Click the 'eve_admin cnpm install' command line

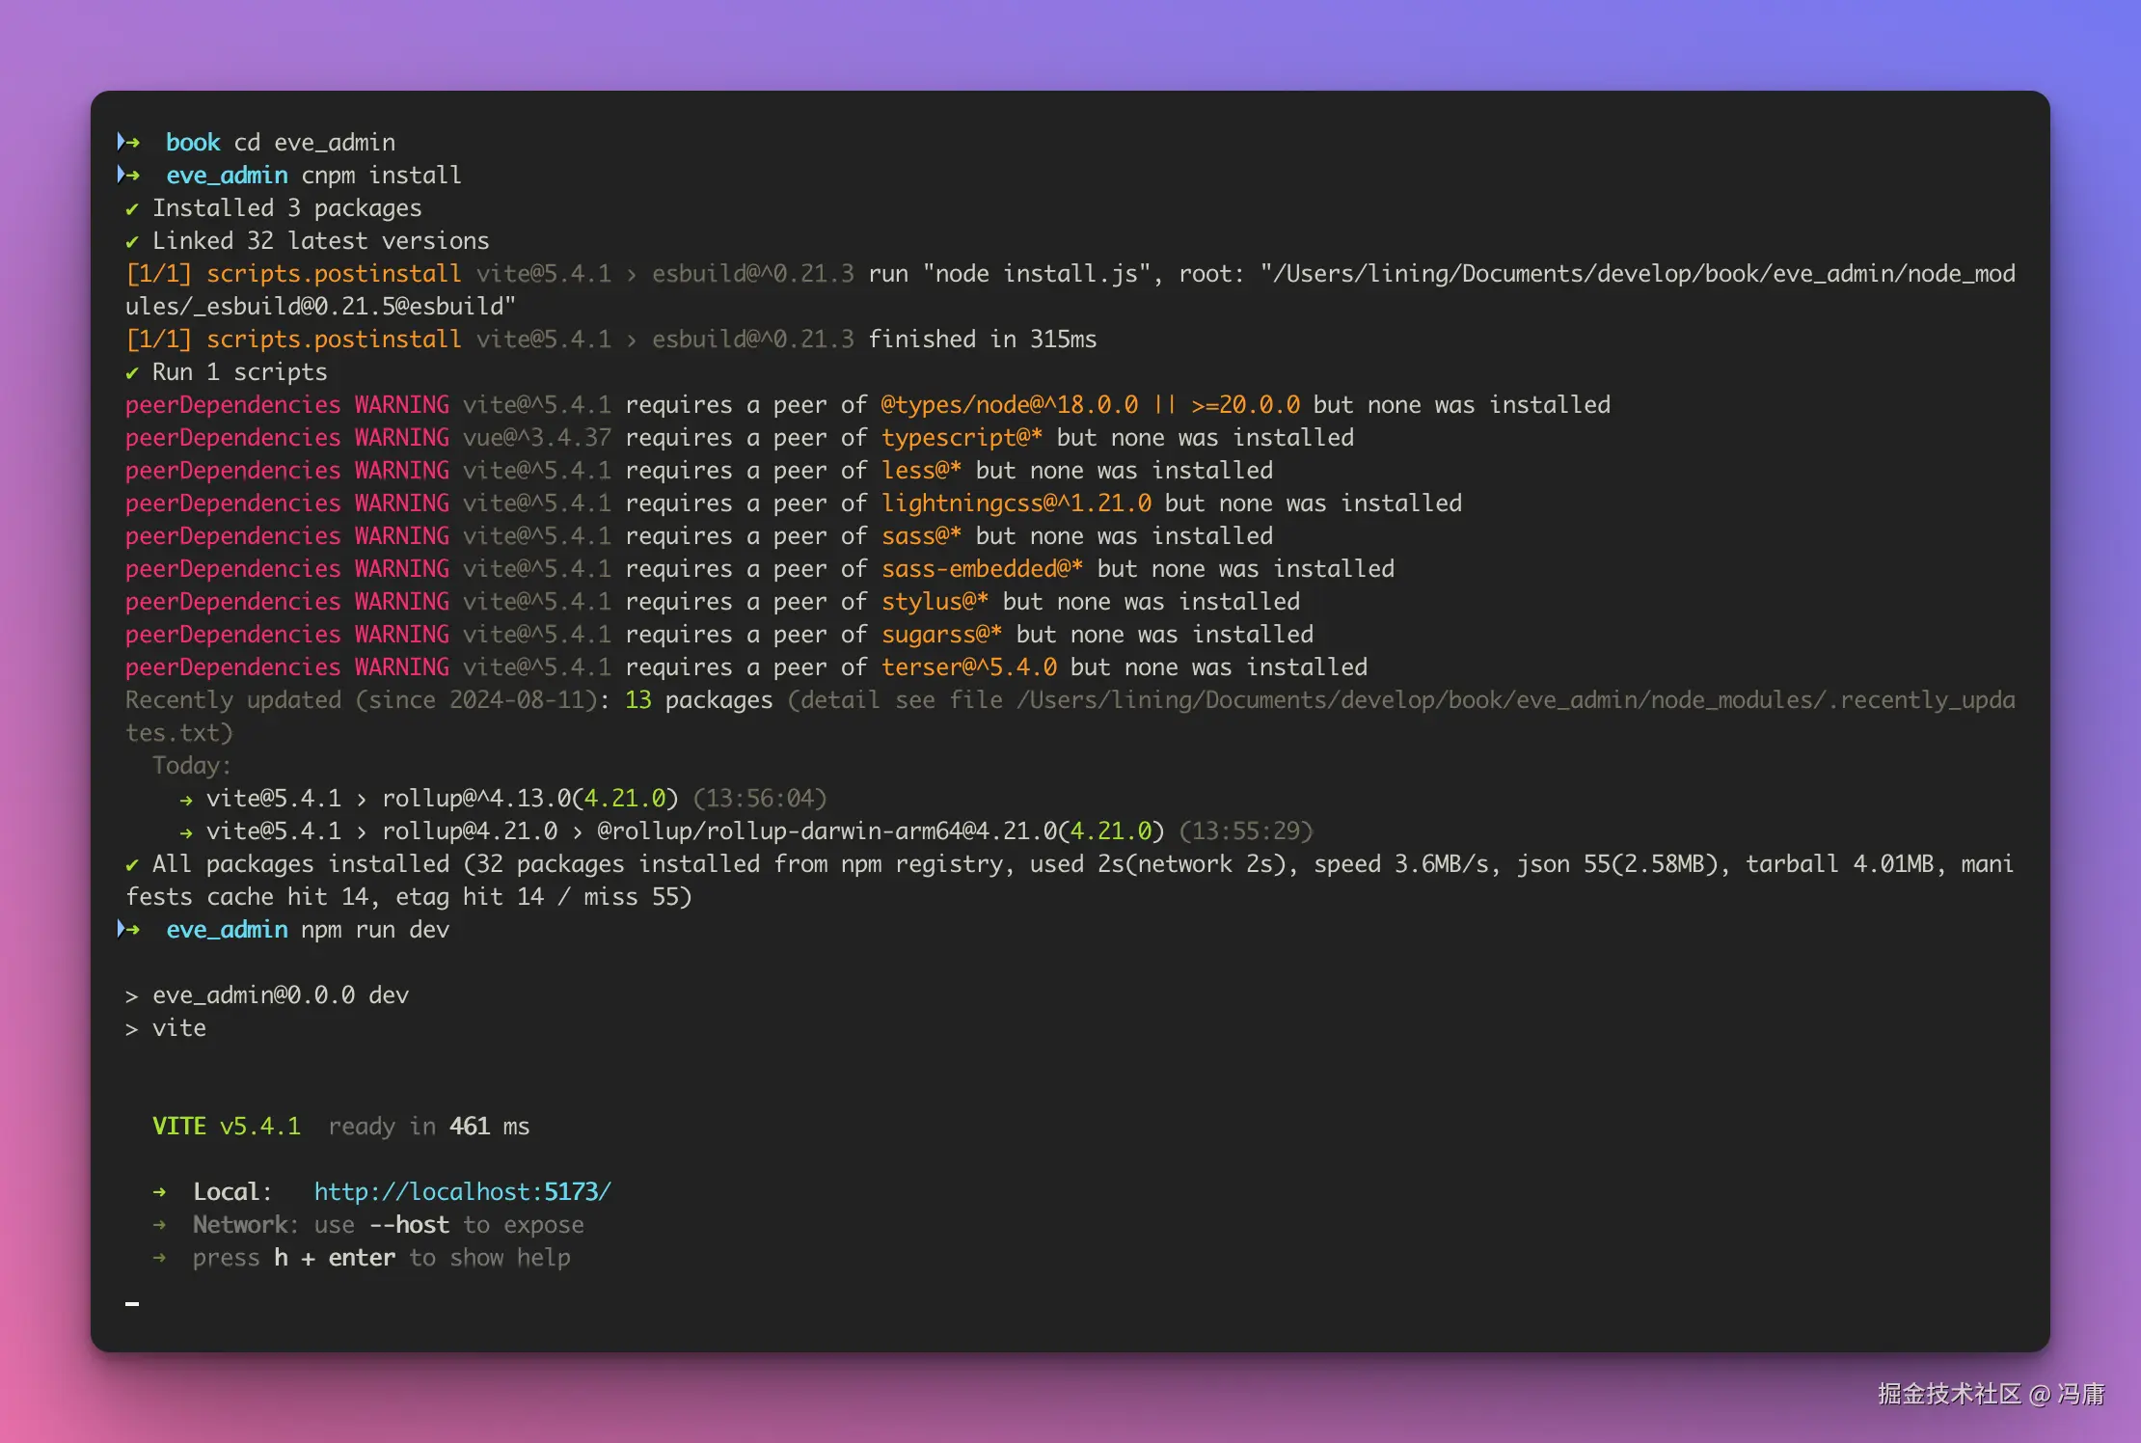click(288, 175)
